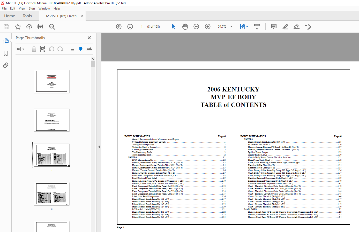Open Bookmarks sidebar panel

6,53
